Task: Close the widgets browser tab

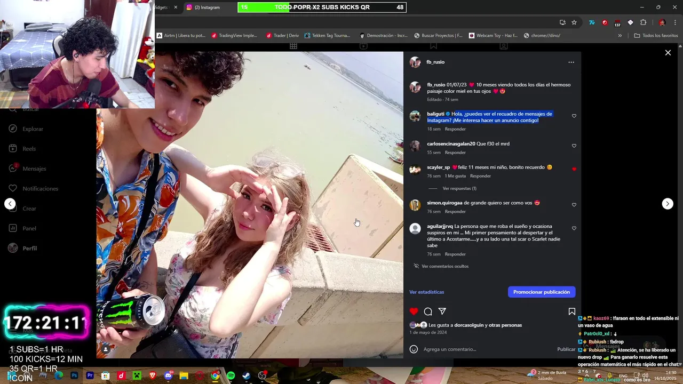Action: [x=176, y=7]
